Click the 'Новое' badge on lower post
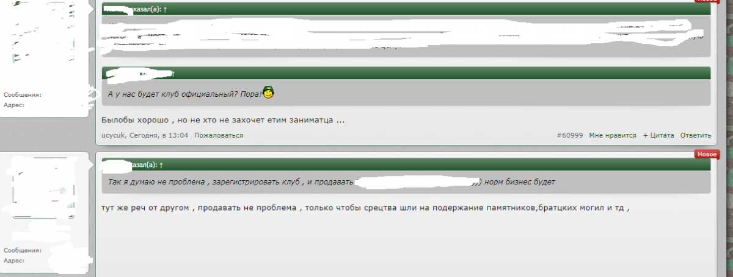Viewport: 733px width, 277px height. tap(707, 155)
